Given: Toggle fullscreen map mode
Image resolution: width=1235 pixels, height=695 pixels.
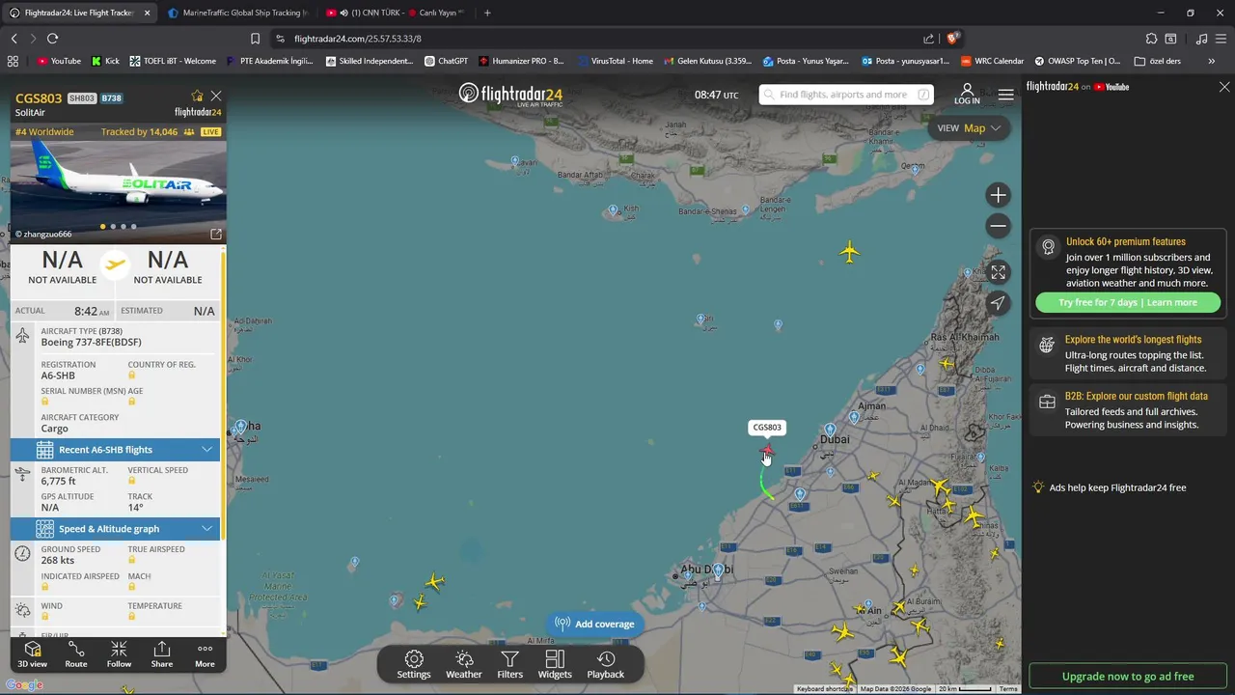Looking at the screenshot, I should tap(998, 273).
